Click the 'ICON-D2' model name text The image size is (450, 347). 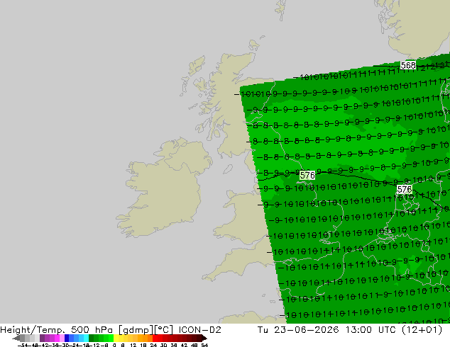(199, 330)
